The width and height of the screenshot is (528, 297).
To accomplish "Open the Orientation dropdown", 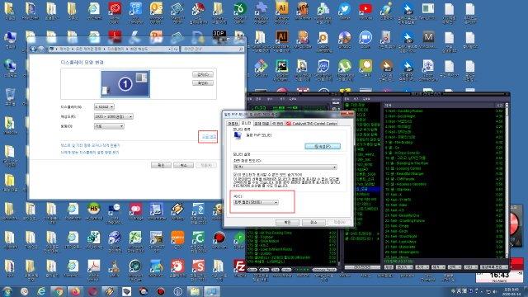I will point(109,126).
